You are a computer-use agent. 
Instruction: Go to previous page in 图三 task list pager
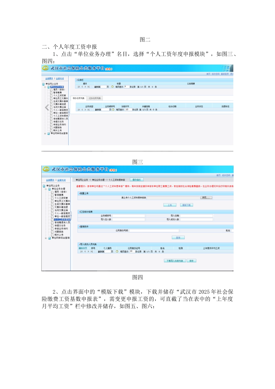82,110
